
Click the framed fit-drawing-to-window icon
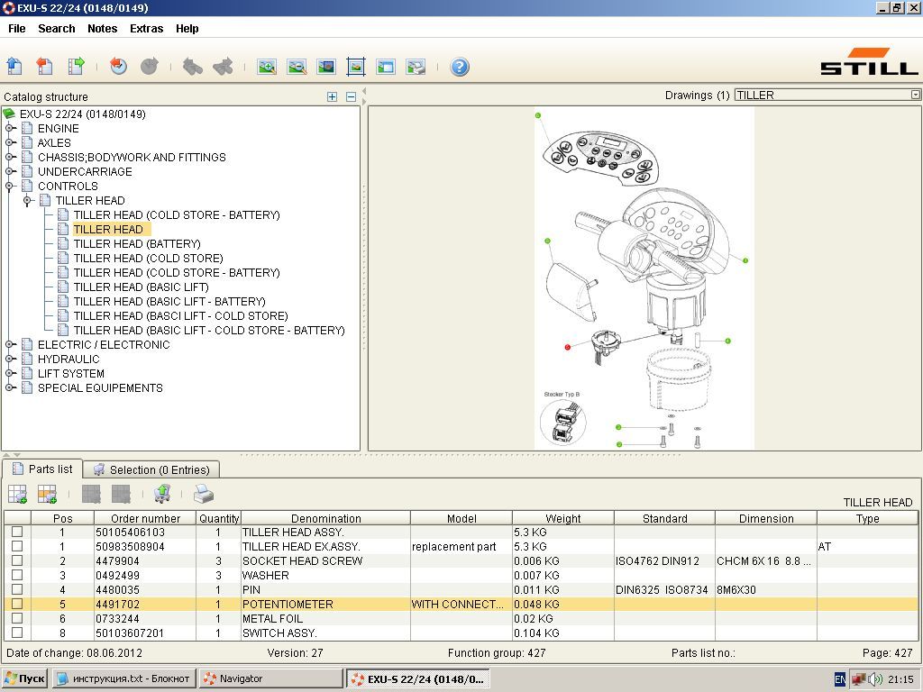355,67
